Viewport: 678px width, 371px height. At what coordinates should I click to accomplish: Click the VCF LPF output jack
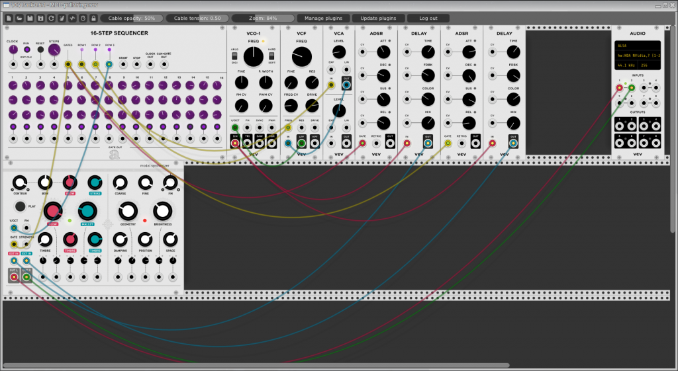301,143
